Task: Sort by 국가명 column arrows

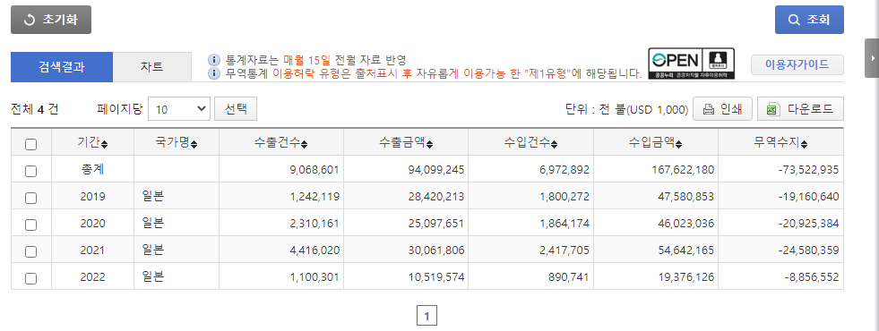Action: [x=194, y=144]
